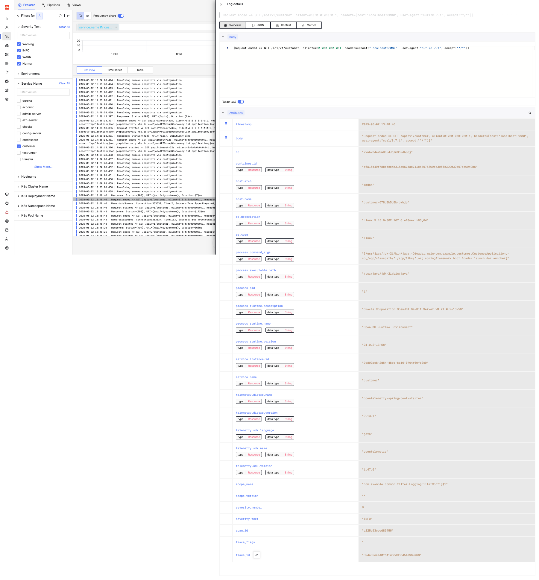539x580 pixels.
Task: Uncheck the customer service checkbox
Action: (x=19, y=146)
